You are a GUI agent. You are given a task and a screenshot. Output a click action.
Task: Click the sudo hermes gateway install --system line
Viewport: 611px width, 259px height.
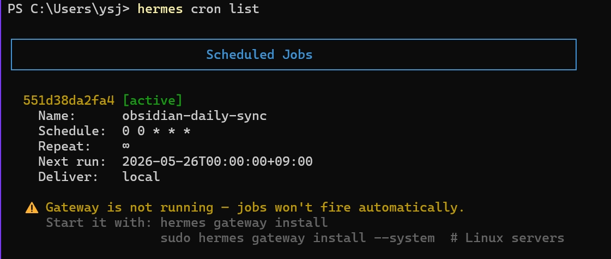pos(297,238)
